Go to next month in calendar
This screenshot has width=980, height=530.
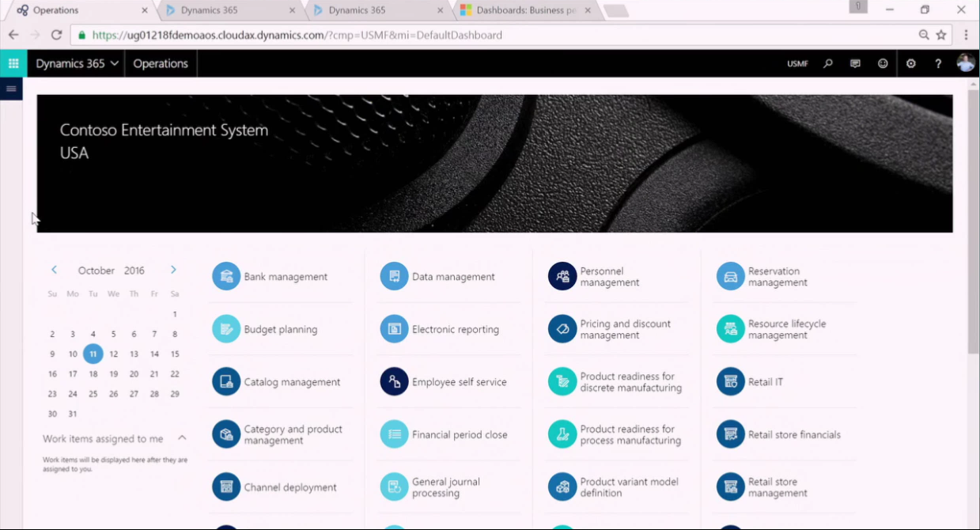click(x=173, y=270)
